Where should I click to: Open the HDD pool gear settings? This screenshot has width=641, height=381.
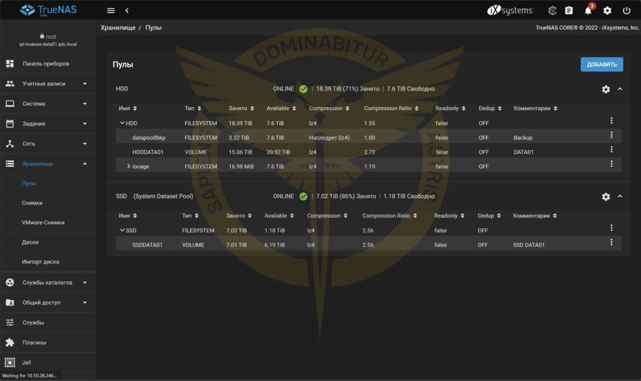[606, 89]
